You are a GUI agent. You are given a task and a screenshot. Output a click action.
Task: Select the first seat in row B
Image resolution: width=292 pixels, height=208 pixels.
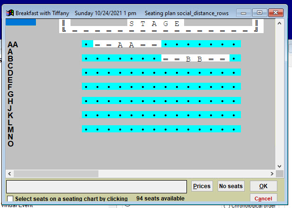coord(86,59)
